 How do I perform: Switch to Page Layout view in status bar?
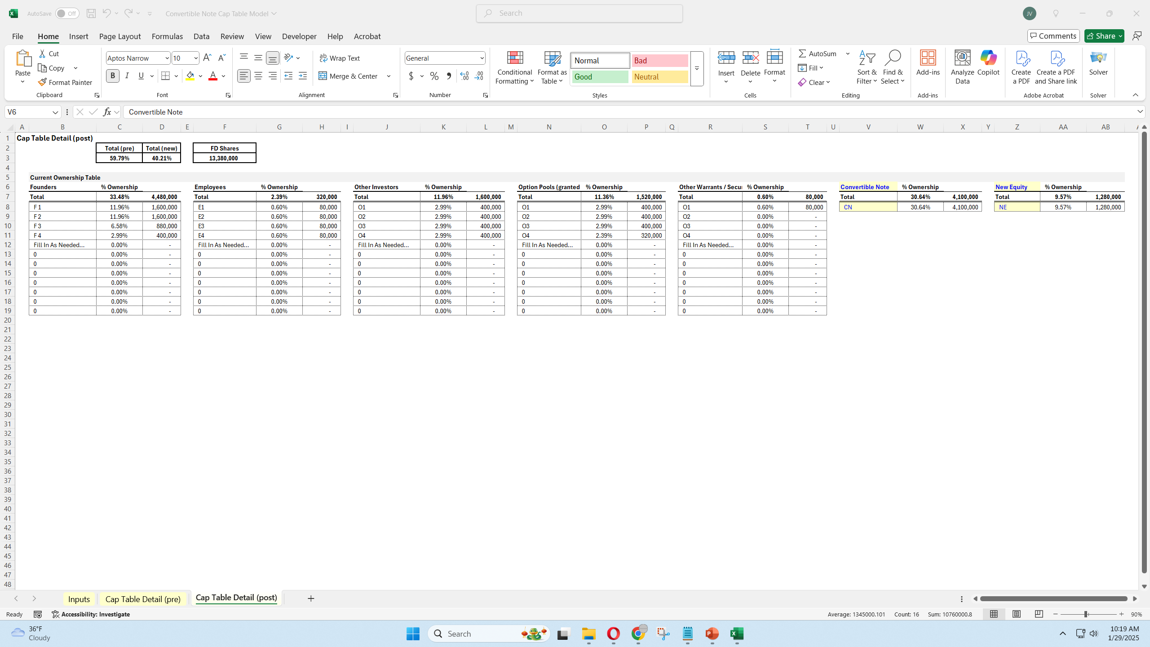(x=1016, y=614)
